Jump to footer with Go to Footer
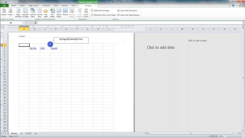Image resolution: width=245 pixels, height=138 pixels. coord(86,13)
